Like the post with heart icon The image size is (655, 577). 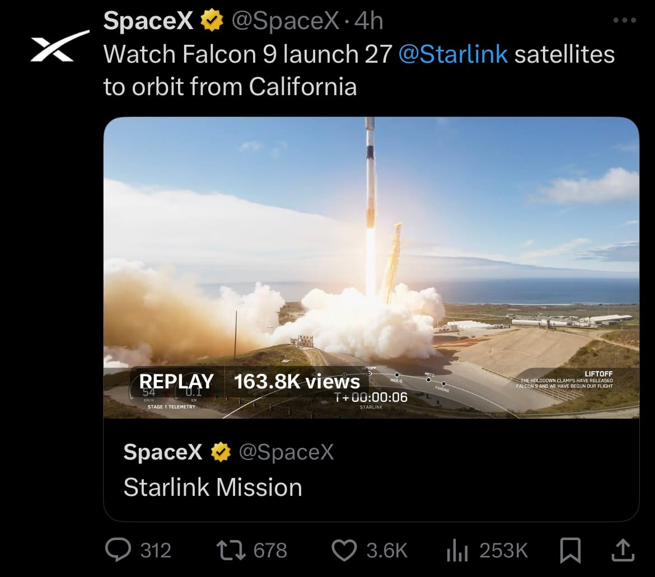(x=344, y=550)
